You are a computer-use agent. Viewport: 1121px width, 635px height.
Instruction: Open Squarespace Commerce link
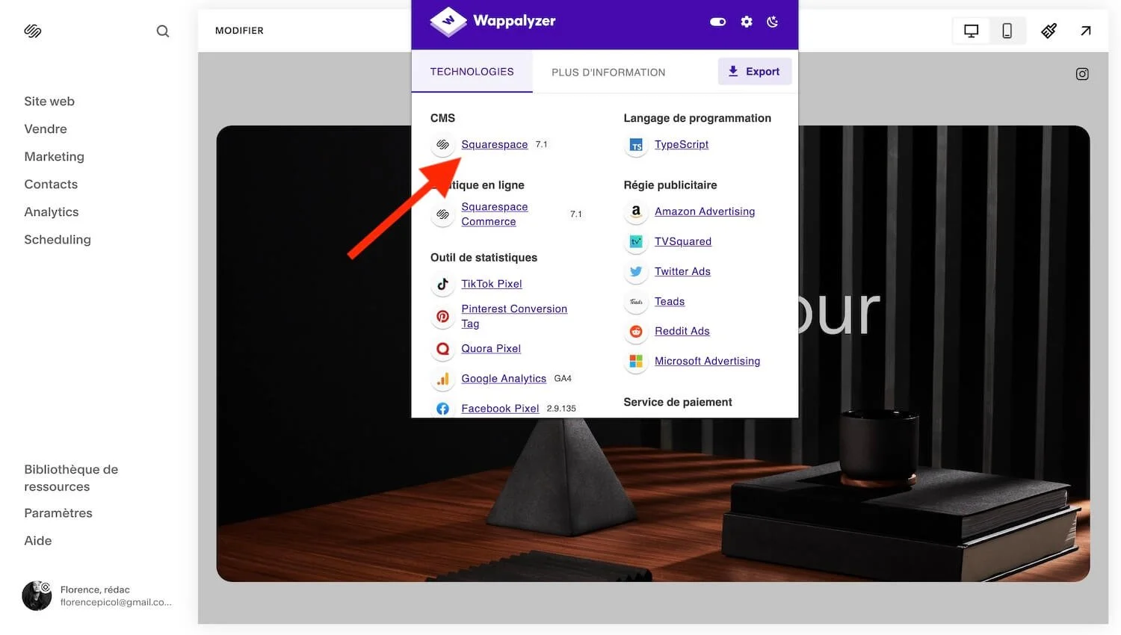tap(494, 214)
